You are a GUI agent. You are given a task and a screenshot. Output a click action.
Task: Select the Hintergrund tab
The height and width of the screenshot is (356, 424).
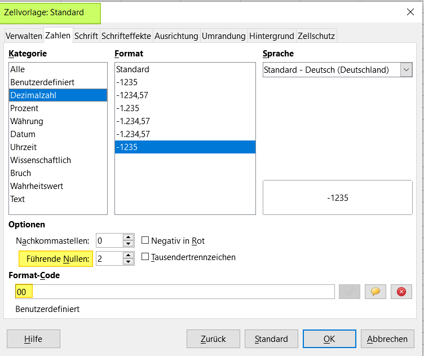click(272, 36)
